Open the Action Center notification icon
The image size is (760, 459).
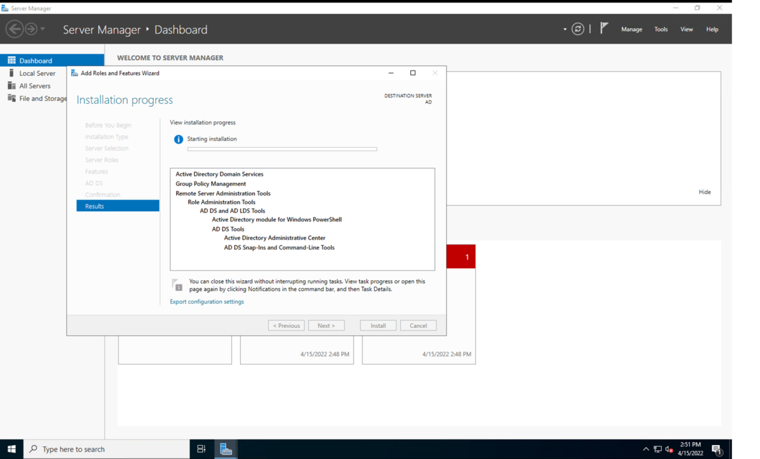coord(717,450)
